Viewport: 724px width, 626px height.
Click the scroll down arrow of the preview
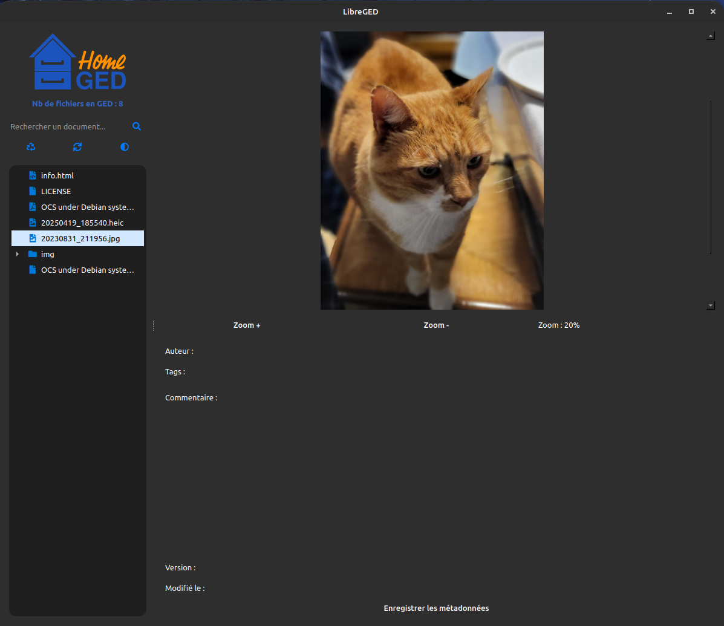coord(711,305)
